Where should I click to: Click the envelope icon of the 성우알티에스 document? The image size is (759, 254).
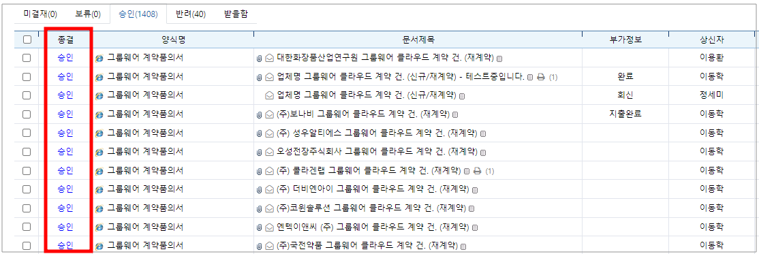click(x=269, y=133)
